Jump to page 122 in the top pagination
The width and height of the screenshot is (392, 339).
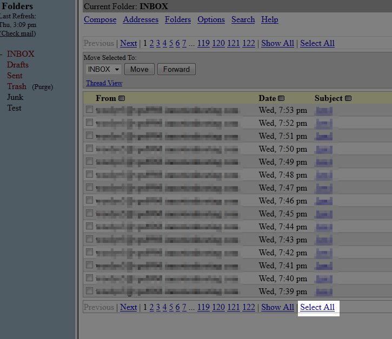[x=248, y=43]
